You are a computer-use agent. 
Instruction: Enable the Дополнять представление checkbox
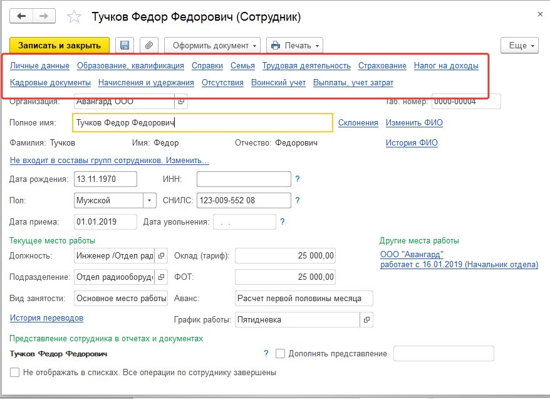280,354
